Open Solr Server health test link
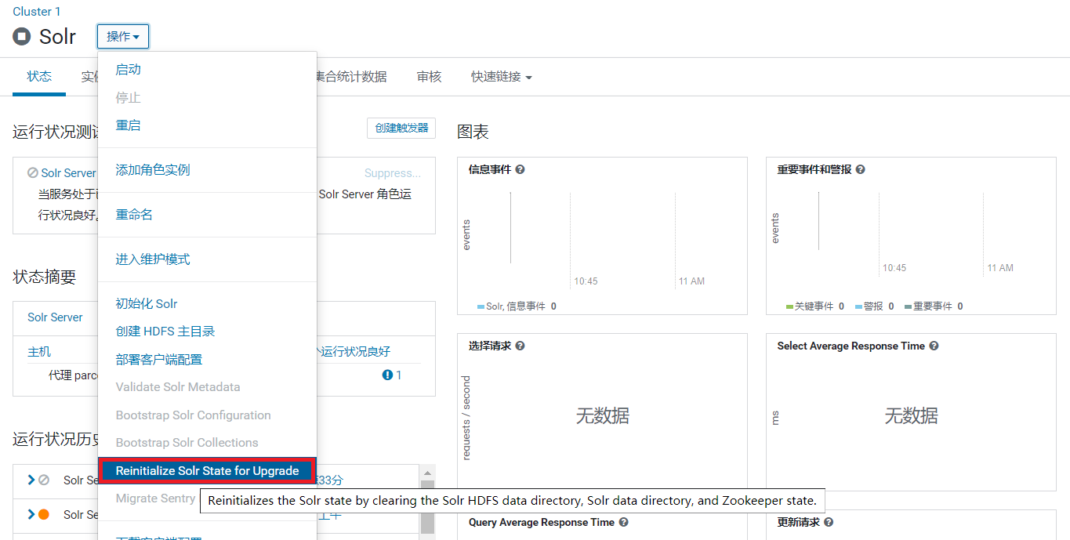The height and width of the screenshot is (540, 1070). tap(68, 173)
